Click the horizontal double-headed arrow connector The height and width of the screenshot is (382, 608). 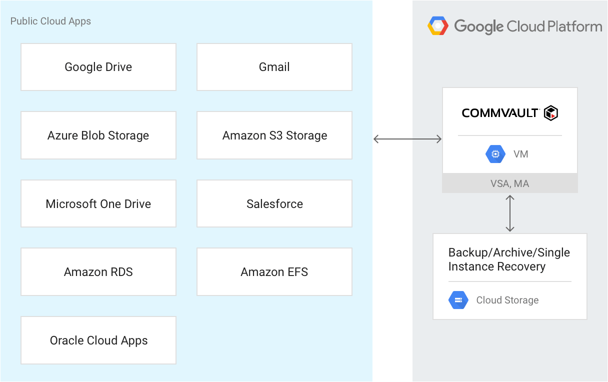(407, 139)
